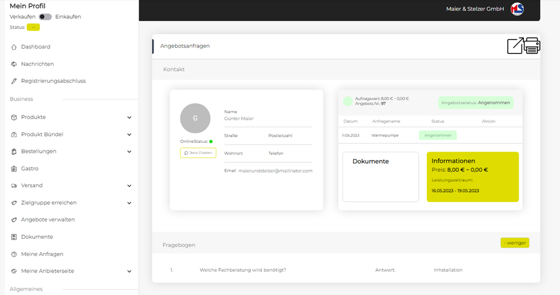This screenshot has height=295, width=560.
Task: Click the Dokumente sidebar icon
Action: tap(14, 237)
